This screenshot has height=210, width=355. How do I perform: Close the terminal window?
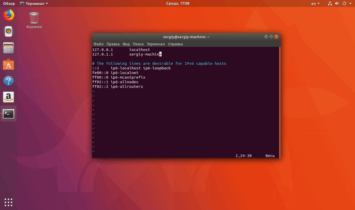pos(276,37)
